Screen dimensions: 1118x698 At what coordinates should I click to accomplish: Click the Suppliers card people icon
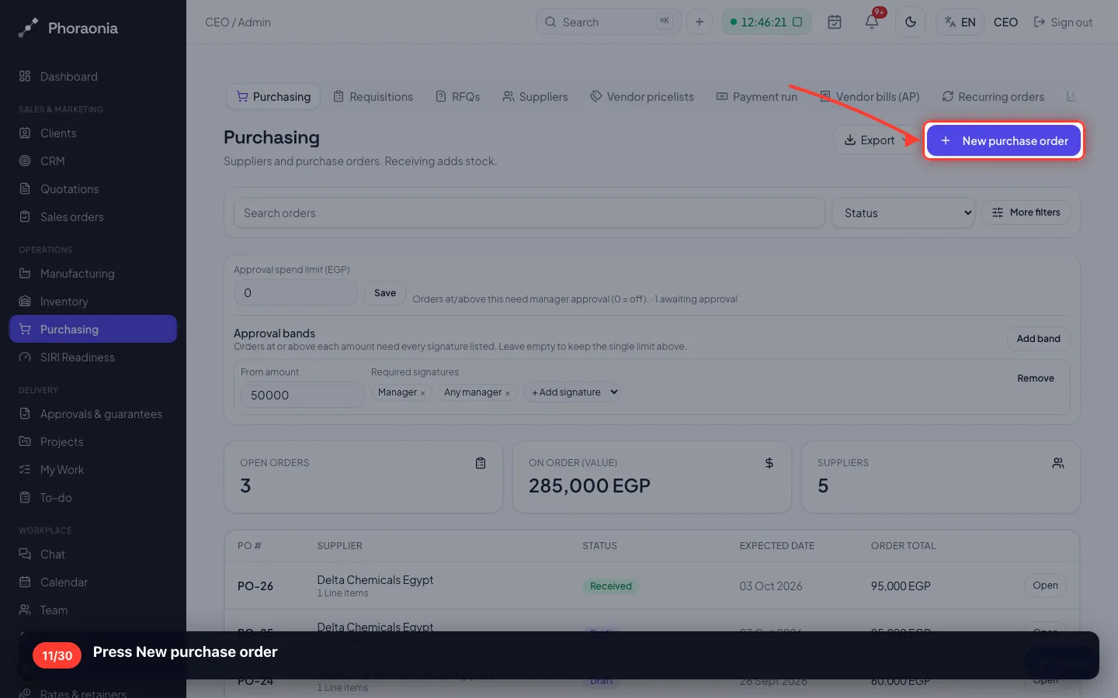(1058, 463)
